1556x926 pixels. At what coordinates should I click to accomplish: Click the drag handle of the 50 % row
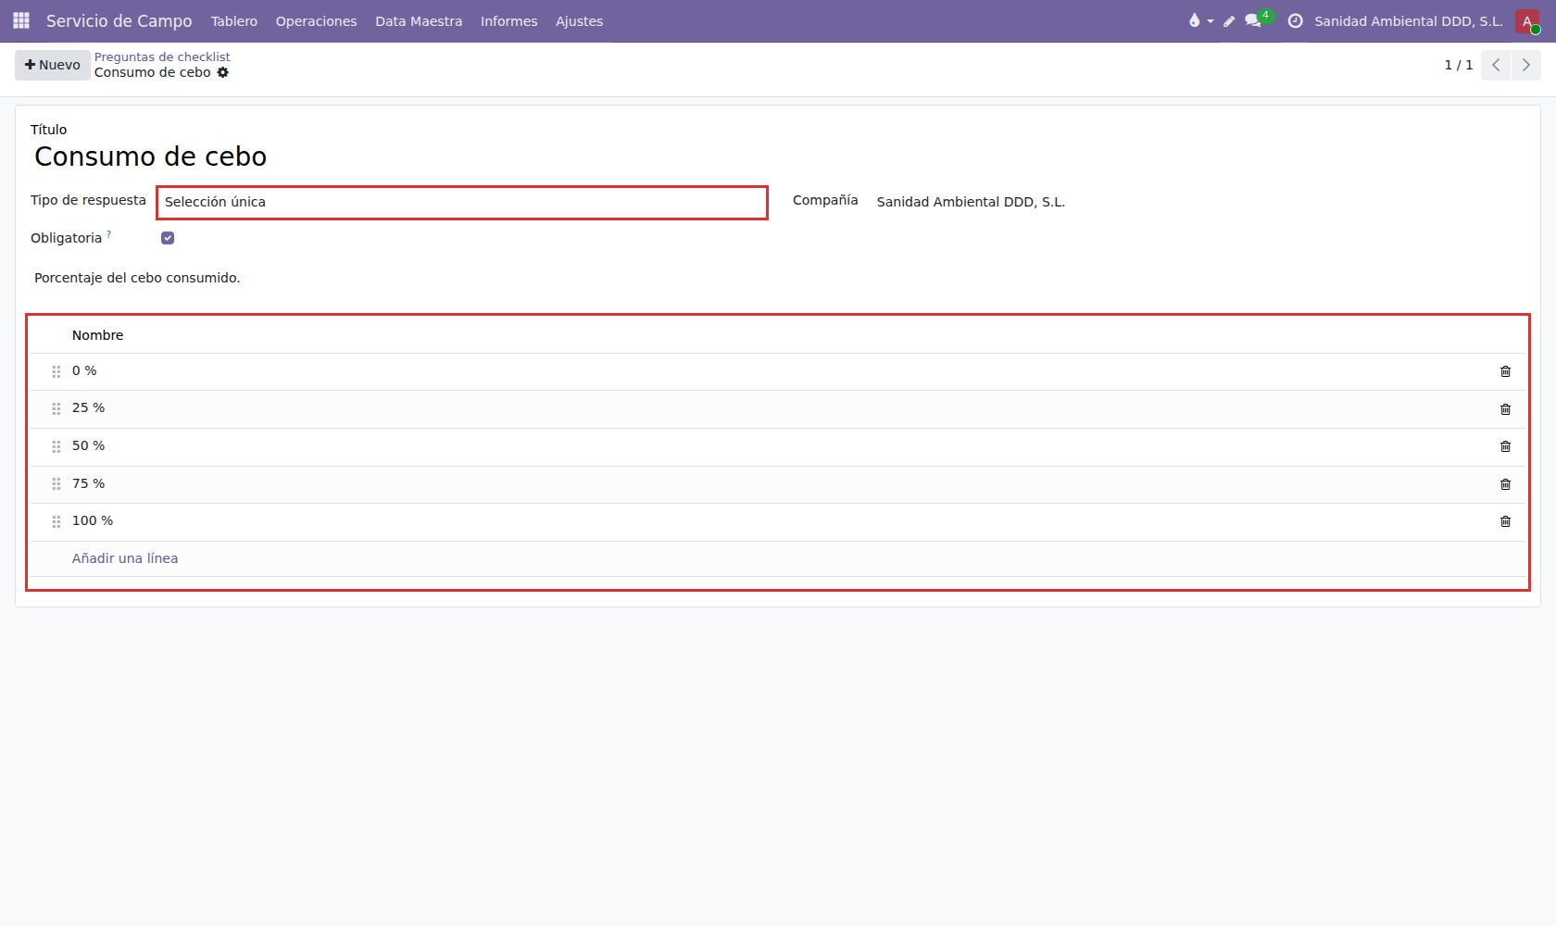(56, 446)
